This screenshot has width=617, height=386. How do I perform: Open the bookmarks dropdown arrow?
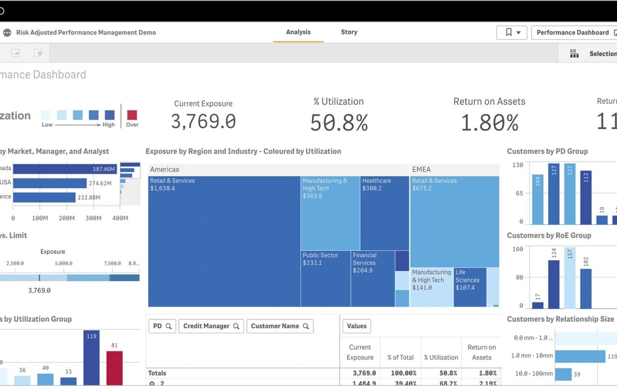click(x=518, y=33)
